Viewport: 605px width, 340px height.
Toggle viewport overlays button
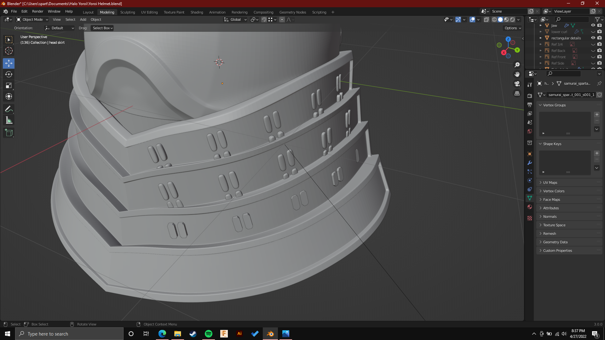click(x=472, y=20)
